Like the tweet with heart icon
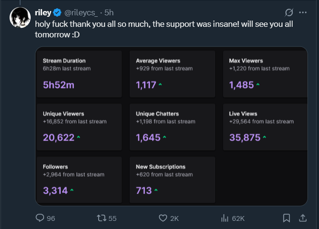This screenshot has width=319, height=229. tap(163, 218)
